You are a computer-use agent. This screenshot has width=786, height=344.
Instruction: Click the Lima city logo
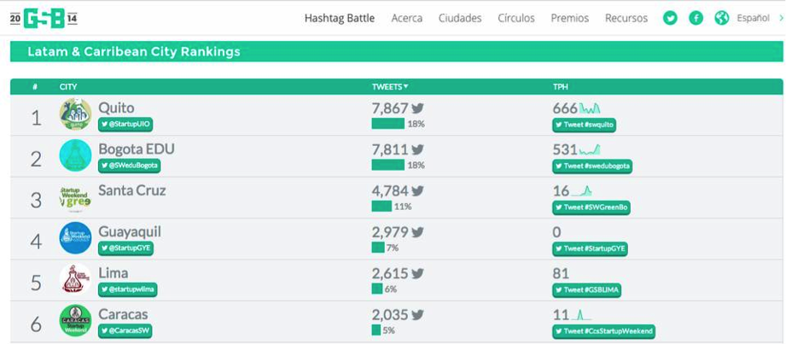coord(75,280)
